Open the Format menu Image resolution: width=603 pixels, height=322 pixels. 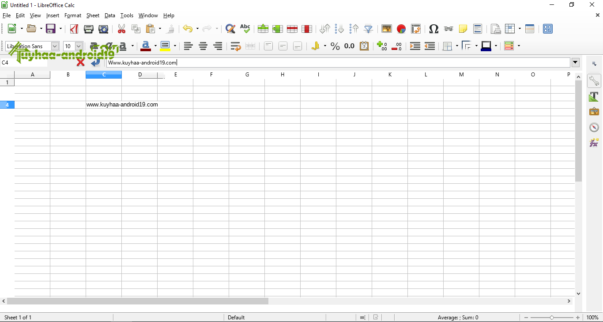coord(73,15)
